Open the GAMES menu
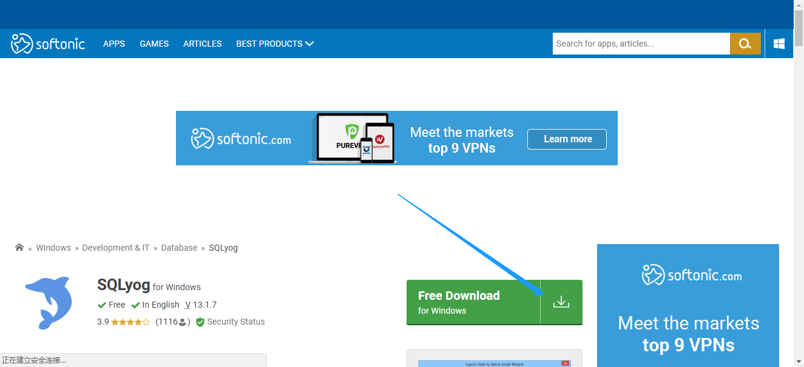This screenshot has height=367, width=804. [x=154, y=44]
